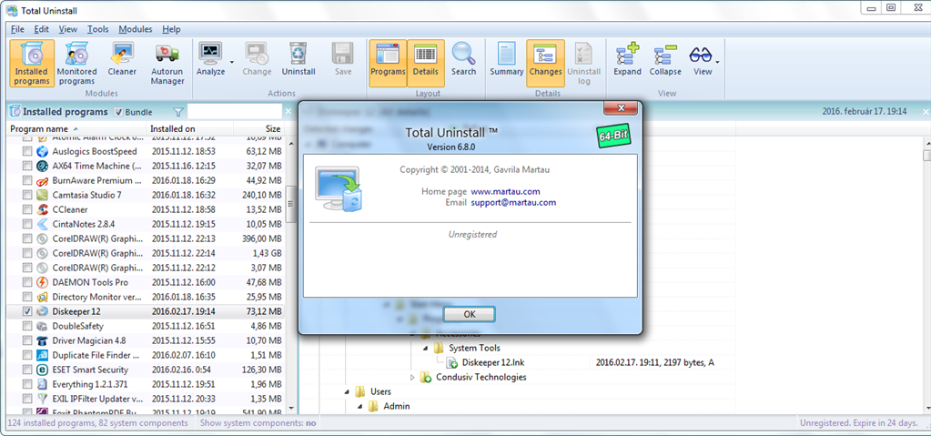Close the About dialog
This screenshot has height=436, width=931.
[620, 107]
